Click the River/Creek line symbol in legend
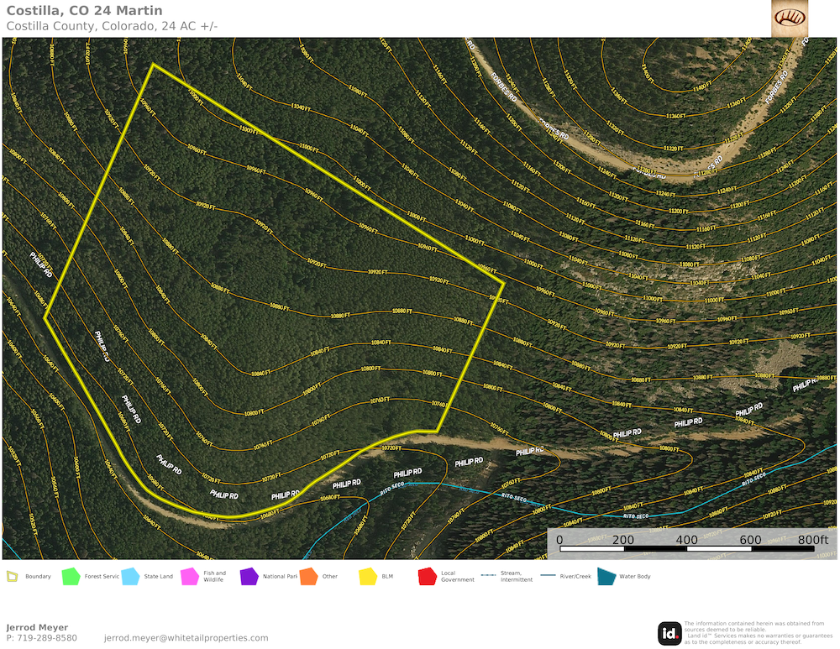The height and width of the screenshot is (649, 840). 548,576
